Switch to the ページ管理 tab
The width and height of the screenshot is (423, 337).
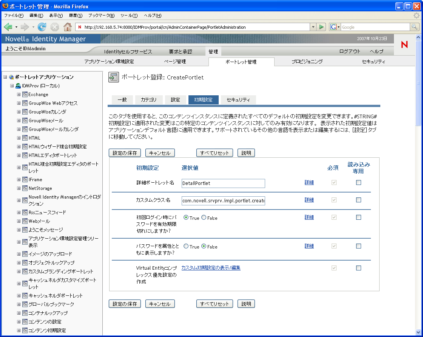click(175, 62)
